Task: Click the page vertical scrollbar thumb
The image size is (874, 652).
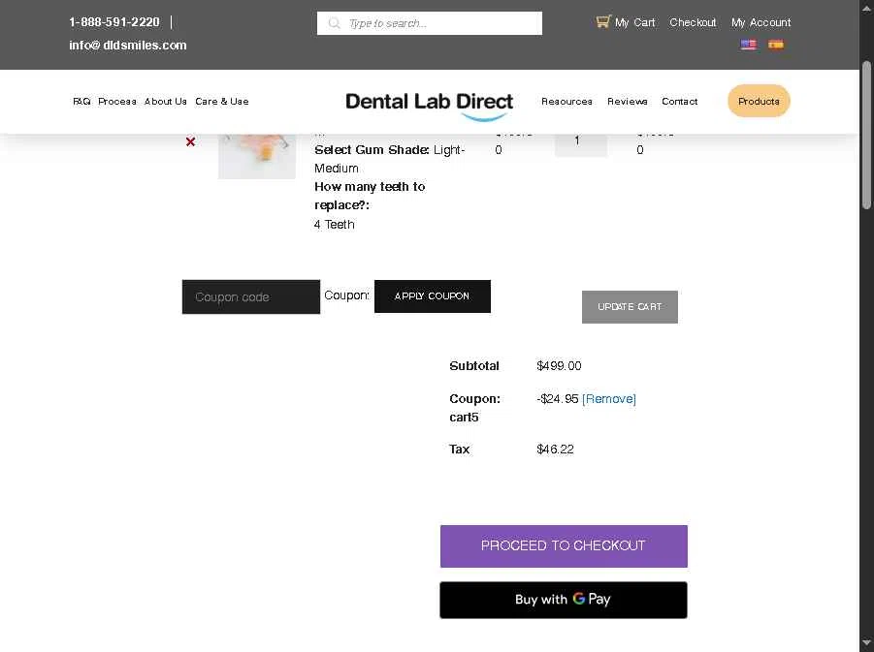Action: click(x=866, y=135)
